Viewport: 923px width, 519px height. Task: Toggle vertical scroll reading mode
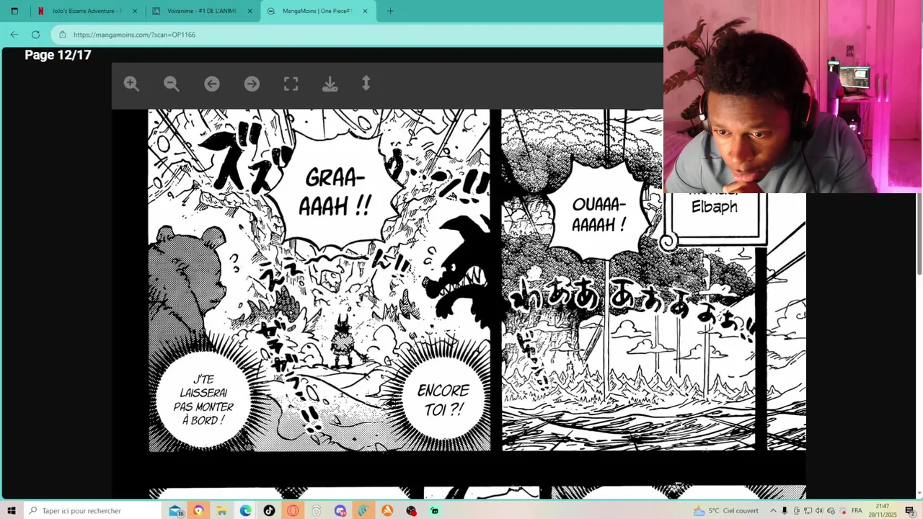(366, 84)
